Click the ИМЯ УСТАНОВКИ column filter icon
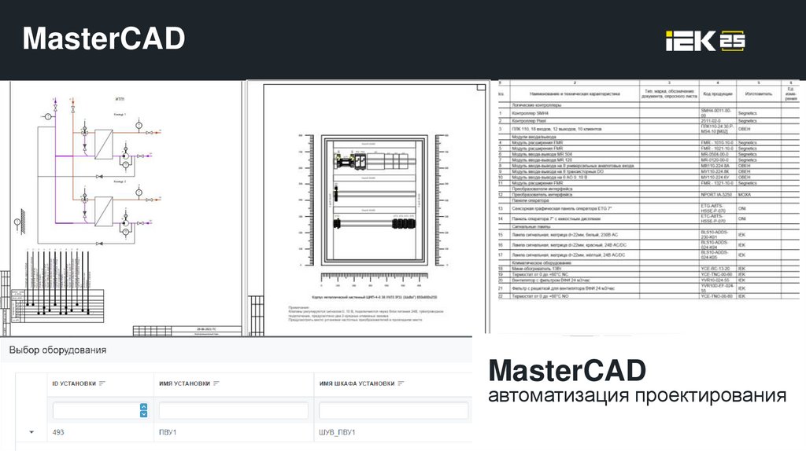806x451 pixels. click(x=216, y=383)
